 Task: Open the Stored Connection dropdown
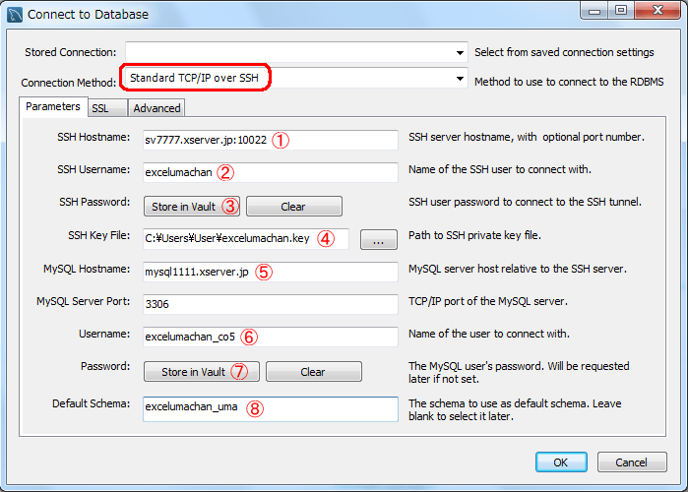pos(295,52)
